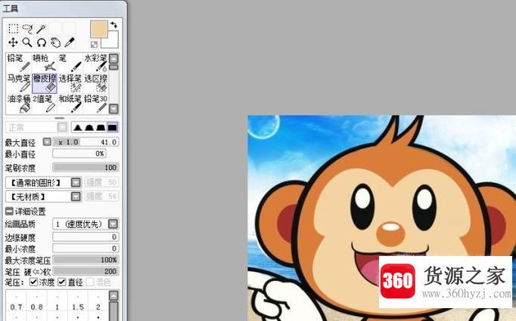Collapse the 详细设置 section

pos(9,211)
